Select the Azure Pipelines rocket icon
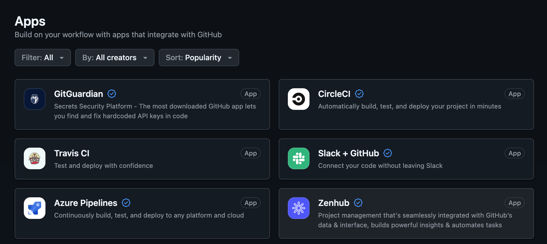Viewport: 547px width, 244px height. click(34, 208)
